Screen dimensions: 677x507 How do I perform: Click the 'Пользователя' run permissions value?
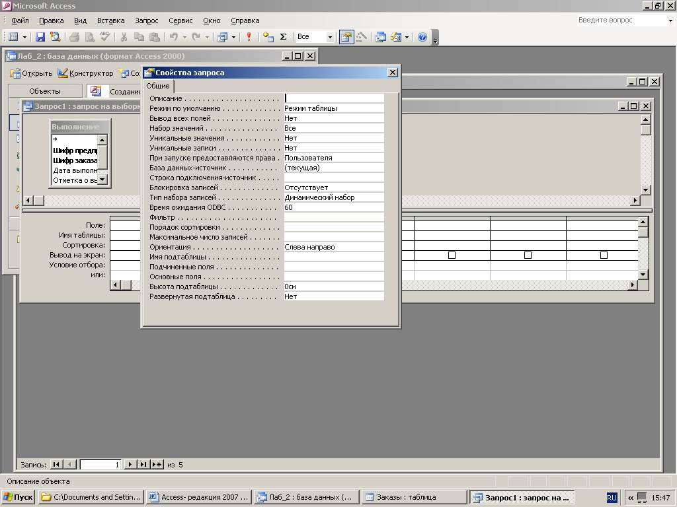[334, 158]
